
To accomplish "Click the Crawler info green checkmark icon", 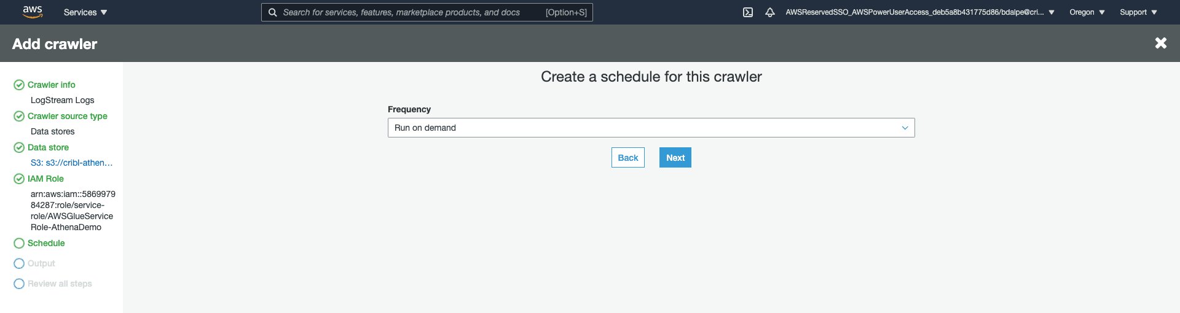I will tap(19, 85).
